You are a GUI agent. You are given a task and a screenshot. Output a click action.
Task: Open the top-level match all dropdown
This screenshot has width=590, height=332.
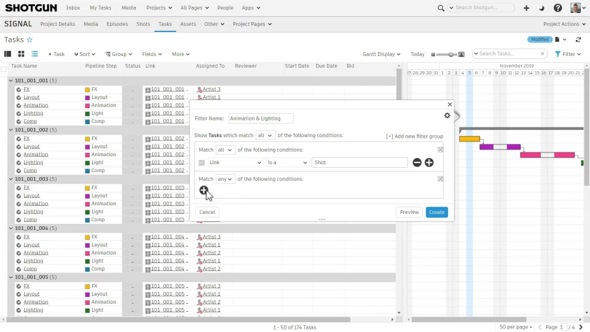(x=265, y=135)
